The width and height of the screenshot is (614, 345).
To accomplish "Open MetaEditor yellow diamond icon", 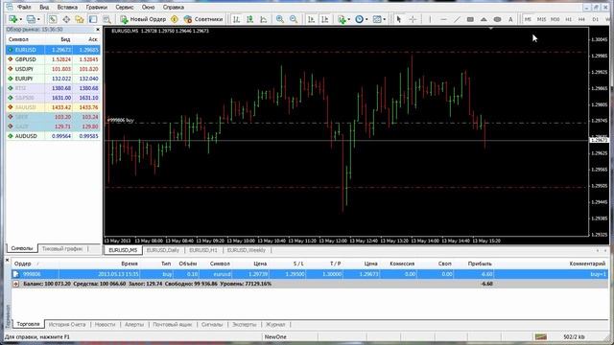I will [x=175, y=19].
